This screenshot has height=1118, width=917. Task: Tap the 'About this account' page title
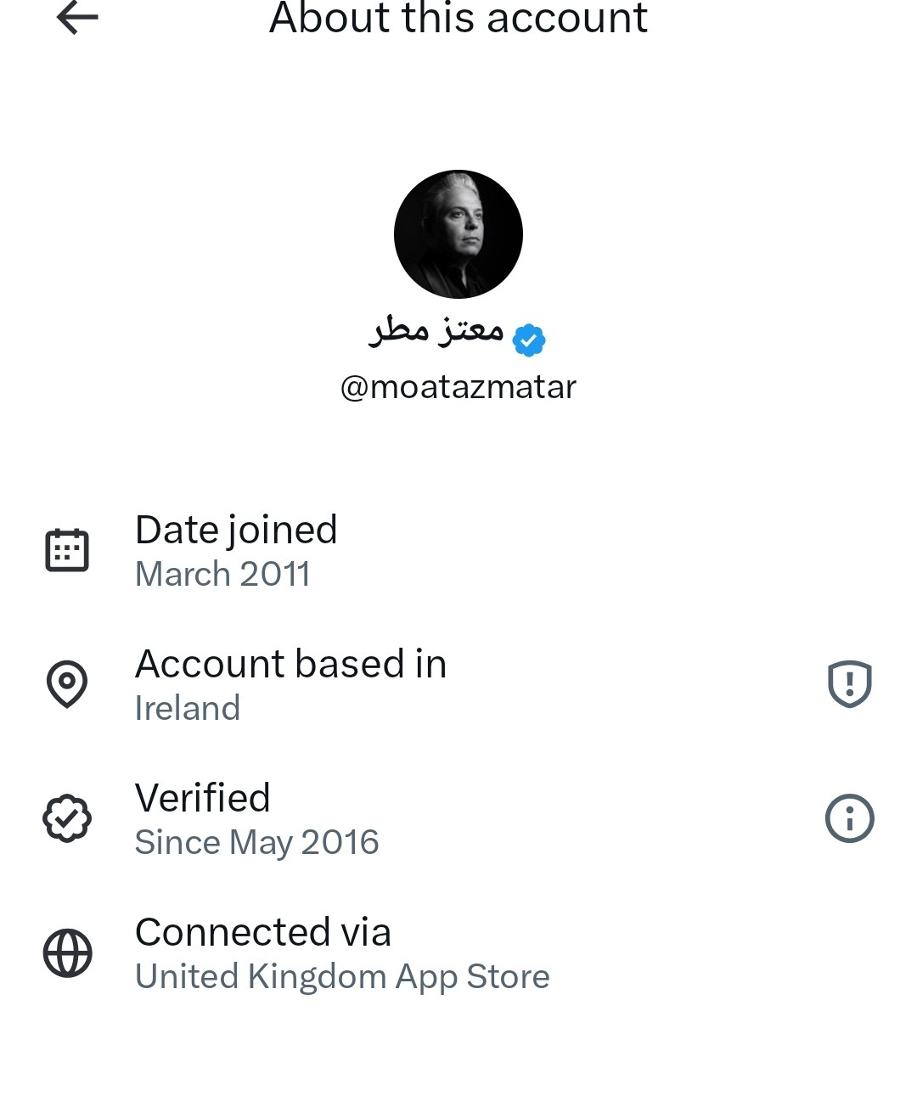pyautogui.click(x=458, y=19)
